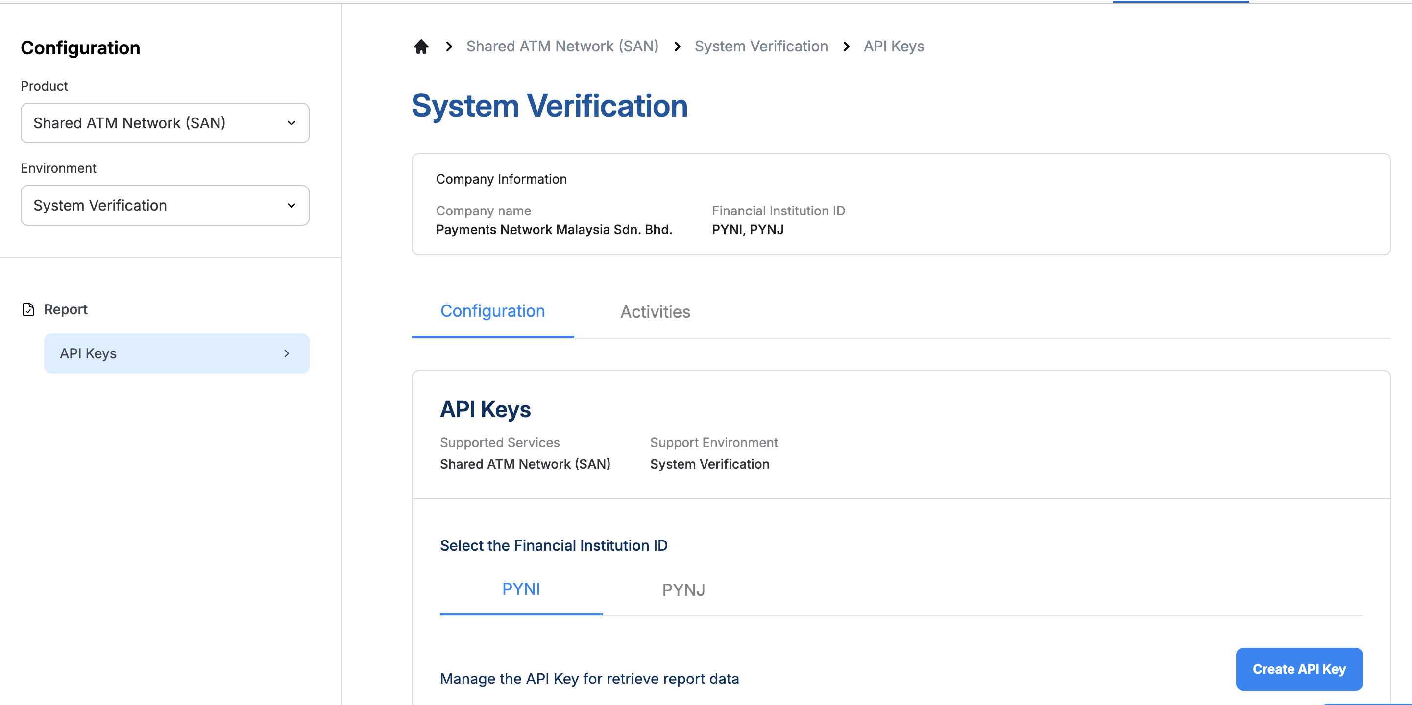Select API Keys item in sidebar
This screenshot has height=705, width=1412.
coord(165,354)
